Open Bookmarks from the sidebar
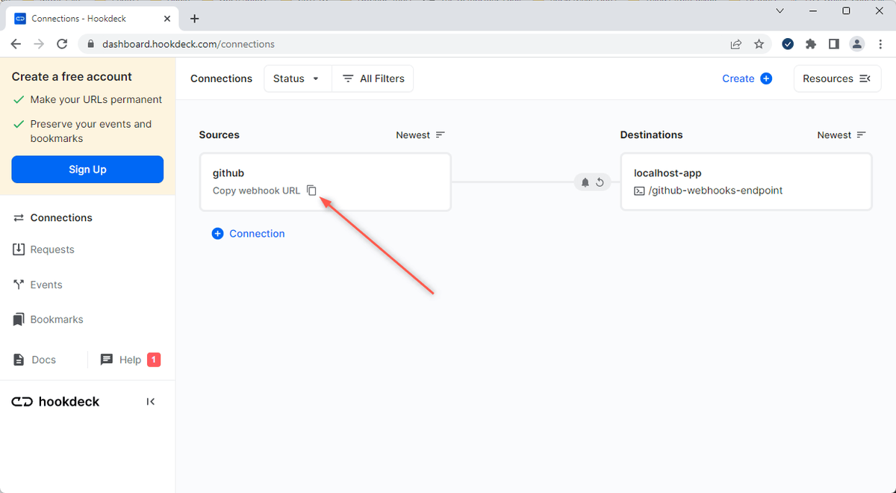Screen dimensions: 896x493 pos(56,319)
